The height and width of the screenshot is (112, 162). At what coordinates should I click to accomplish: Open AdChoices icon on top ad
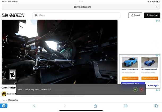click(x=157, y=21)
